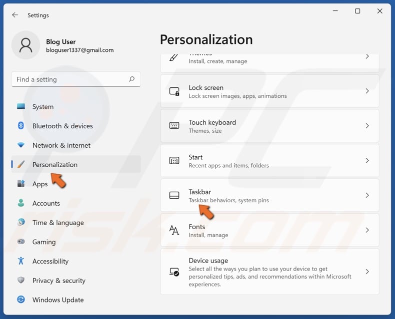Maximize the Settings window

pyautogui.click(x=357, y=11)
